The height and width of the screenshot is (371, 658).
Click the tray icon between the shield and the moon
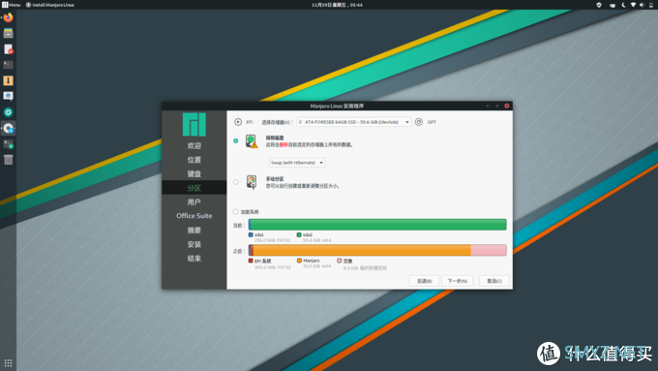pos(613,5)
